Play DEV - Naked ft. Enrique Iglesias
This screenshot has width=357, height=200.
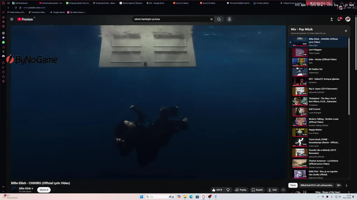pos(318,81)
